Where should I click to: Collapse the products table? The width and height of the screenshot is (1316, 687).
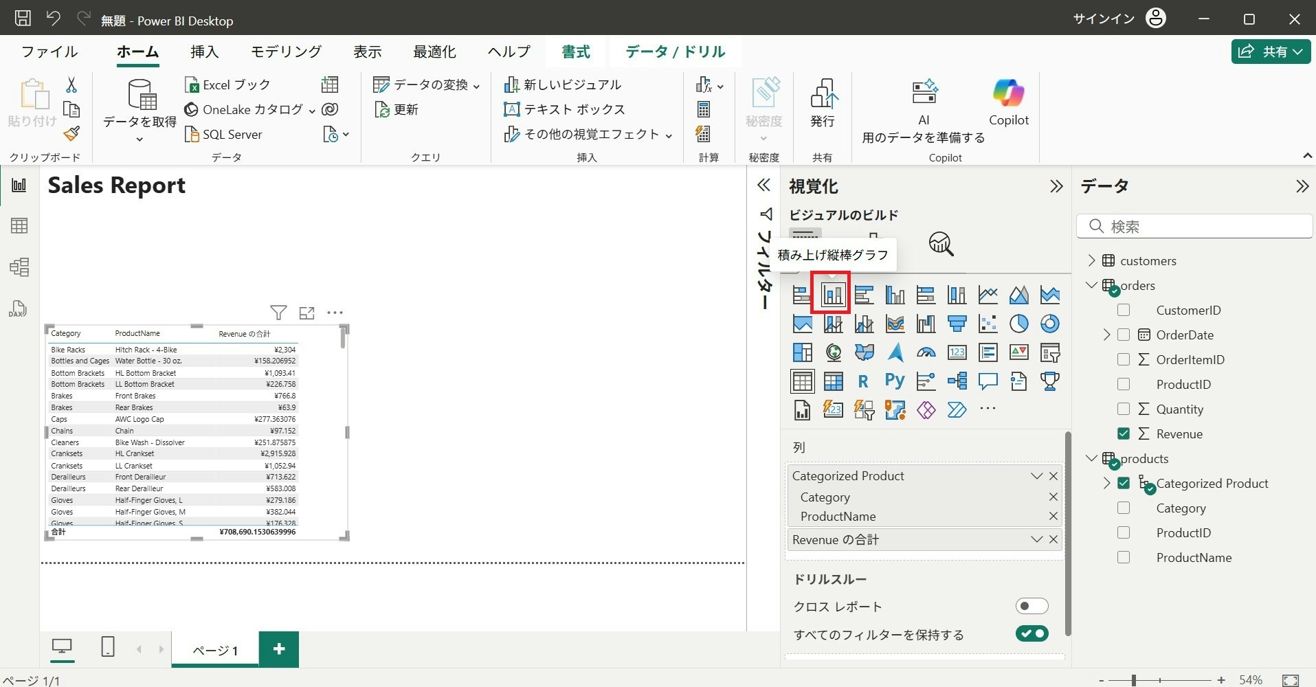[1091, 459]
